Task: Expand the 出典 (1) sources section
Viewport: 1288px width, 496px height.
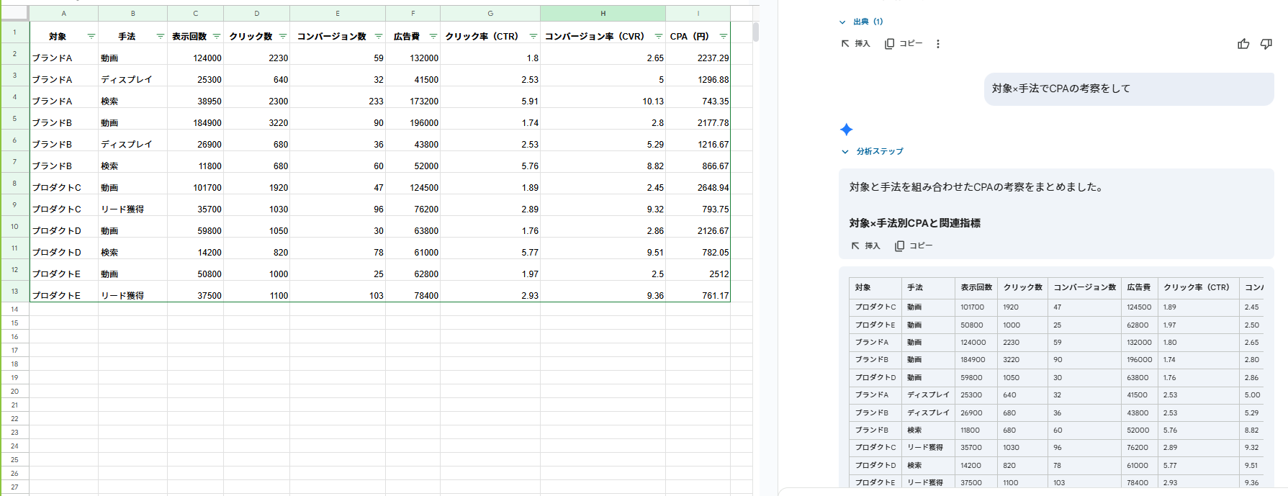Action: pyautogui.click(x=861, y=22)
